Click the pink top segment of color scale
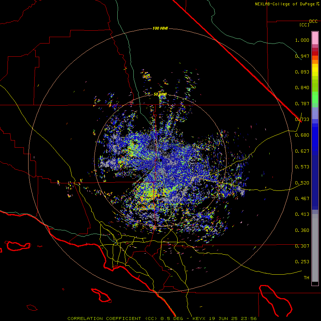Image resolution: width=321 pixels, height=321 pixels. [x=315, y=38]
